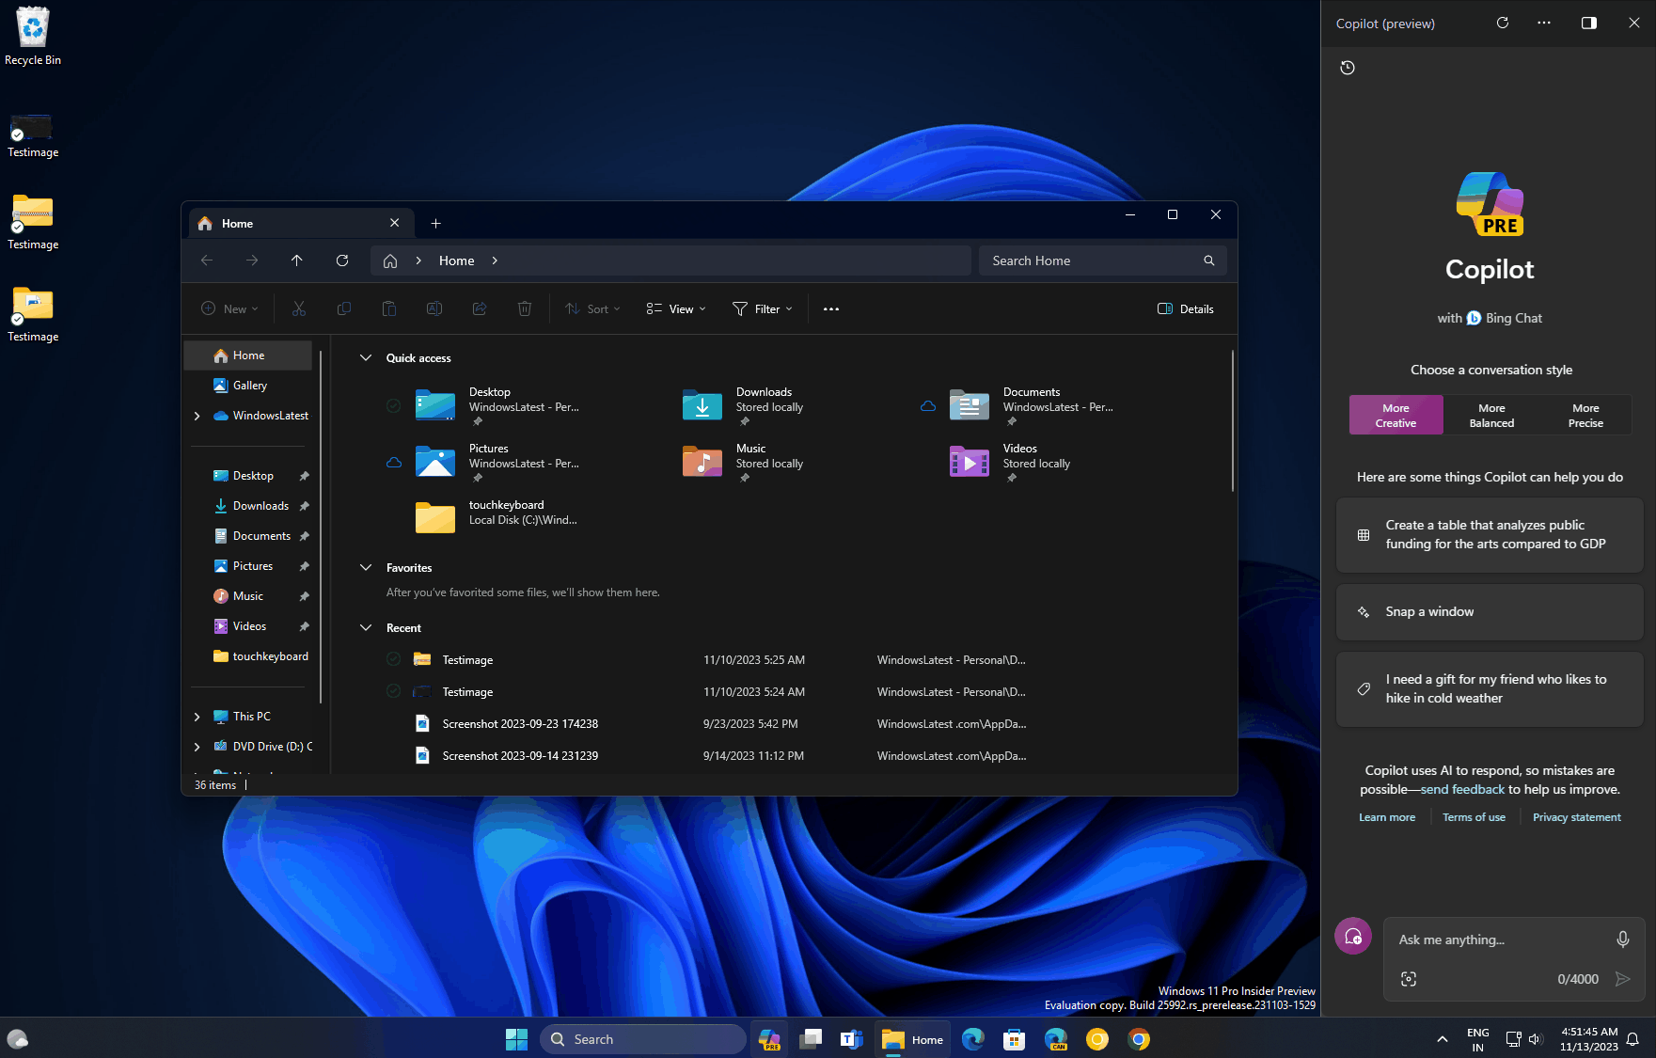
Task: Open Copilot more options menu
Action: click(x=1544, y=23)
